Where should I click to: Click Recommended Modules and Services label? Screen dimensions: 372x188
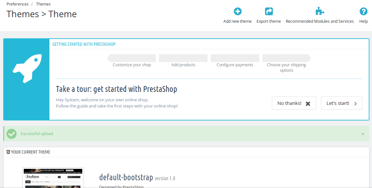coord(320,21)
